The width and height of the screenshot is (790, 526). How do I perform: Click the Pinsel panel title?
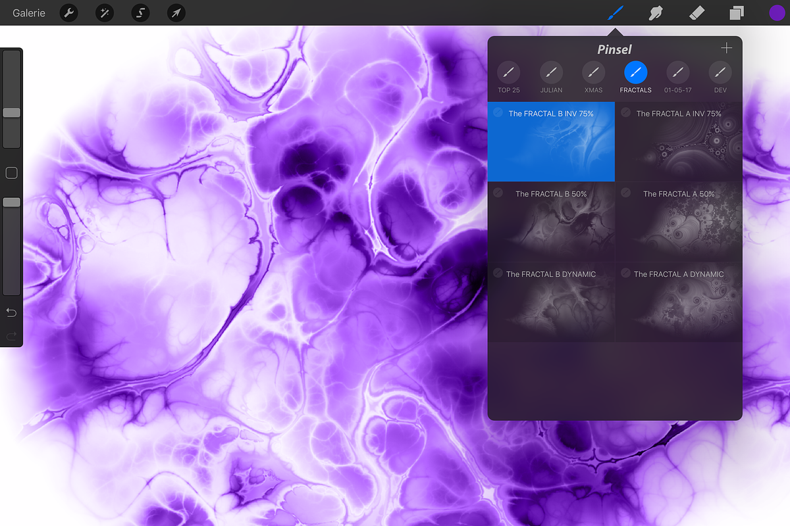(x=614, y=49)
